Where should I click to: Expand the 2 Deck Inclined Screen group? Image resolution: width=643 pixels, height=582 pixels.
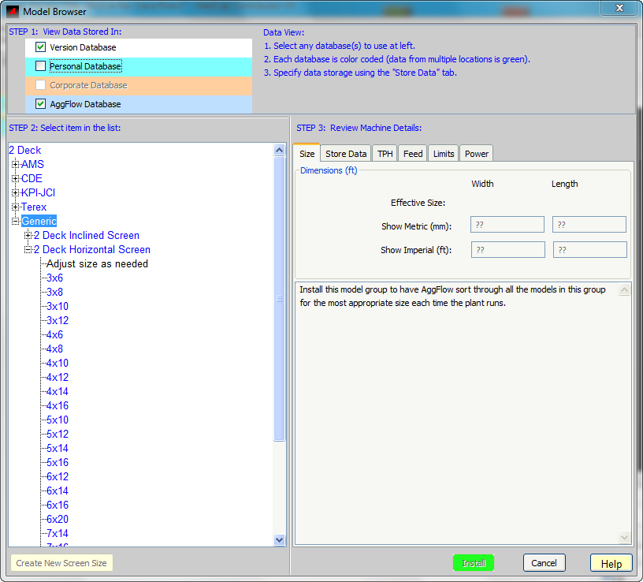[x=28, y=235]
